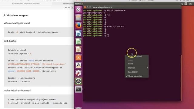Open LibreOffice Impress from the dock
The image size is (194, 109).
pyautogui.click(x=78, y=49)
